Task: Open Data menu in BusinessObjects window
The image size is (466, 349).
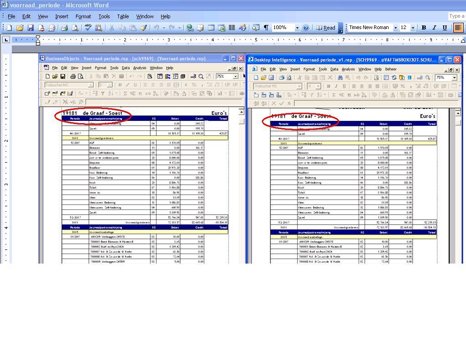Action: [126, 68]
